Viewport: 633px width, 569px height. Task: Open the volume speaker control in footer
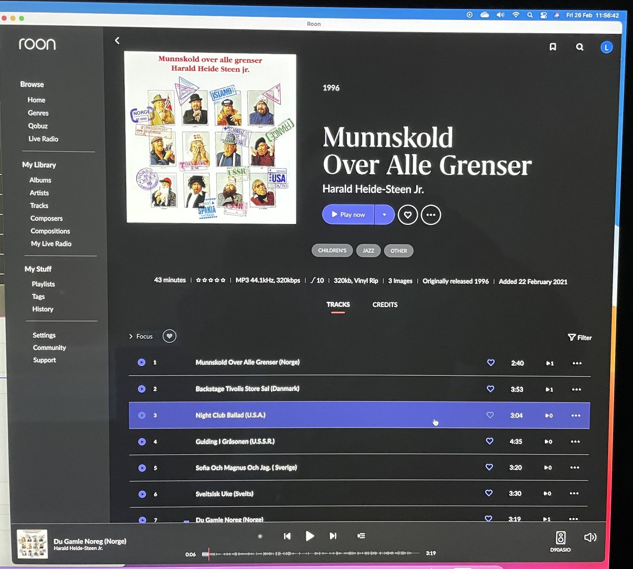(590, 537)
